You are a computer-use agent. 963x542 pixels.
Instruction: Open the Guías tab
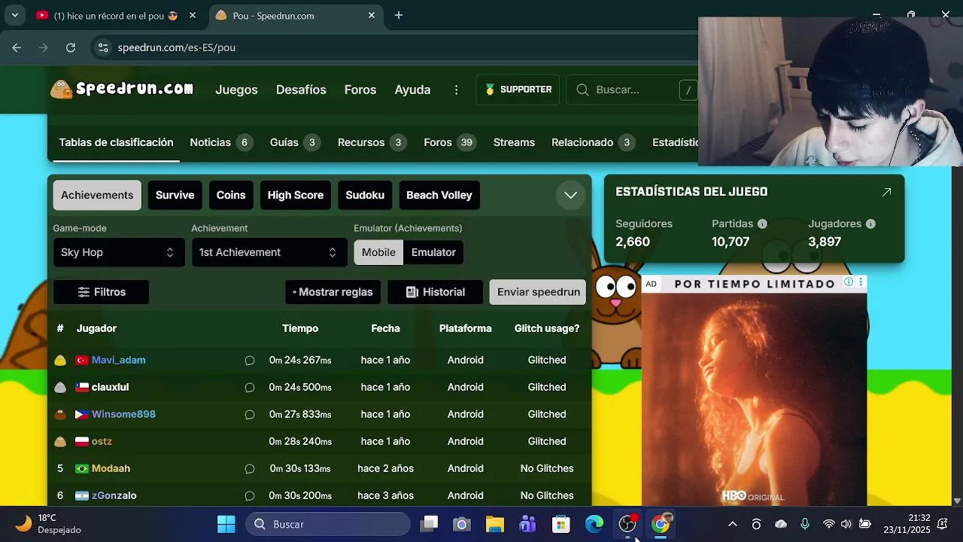pyautogui.click(x=295, y=142)
